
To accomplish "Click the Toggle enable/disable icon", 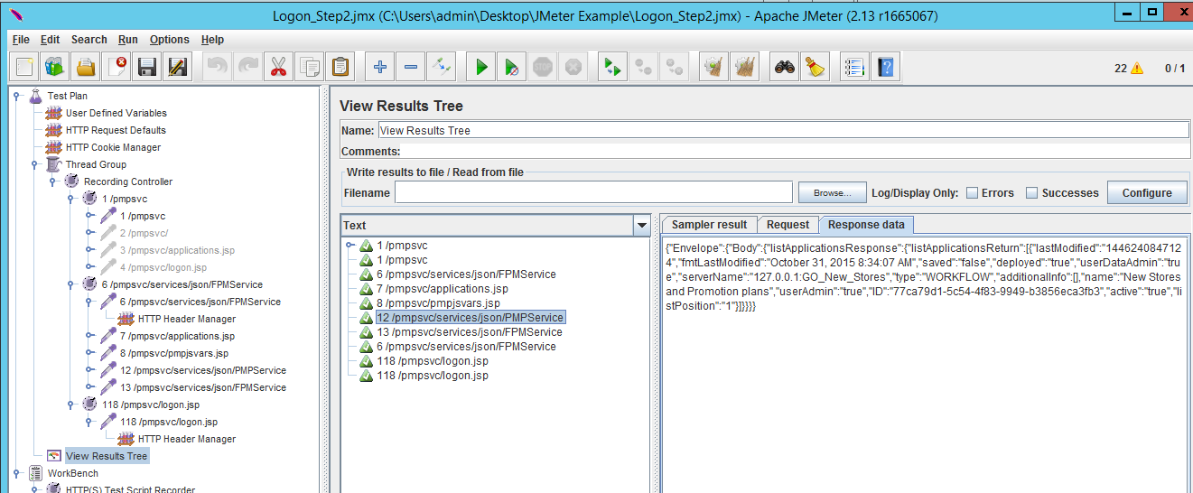I will tap(442, 66).
